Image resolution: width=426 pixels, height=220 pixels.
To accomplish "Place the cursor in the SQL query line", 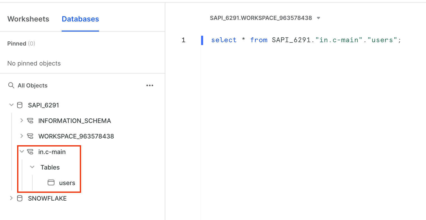I will tap(306, 40).
